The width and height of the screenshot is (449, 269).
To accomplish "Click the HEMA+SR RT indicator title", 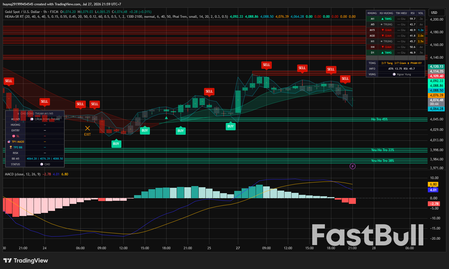I will pyautogui.click(x=14, y=17).
